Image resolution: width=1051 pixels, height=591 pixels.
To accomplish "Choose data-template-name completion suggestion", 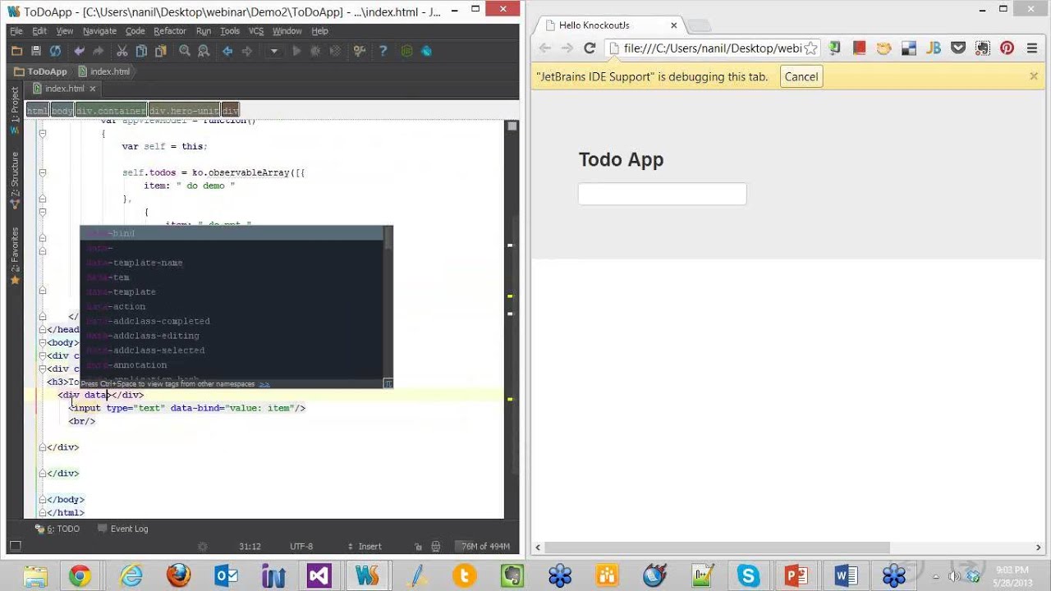I will 232,263.
